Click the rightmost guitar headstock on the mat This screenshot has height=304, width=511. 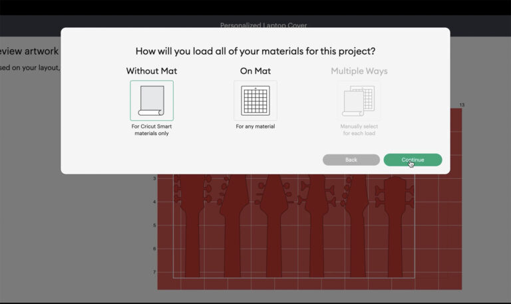click(x=395, y=226)
